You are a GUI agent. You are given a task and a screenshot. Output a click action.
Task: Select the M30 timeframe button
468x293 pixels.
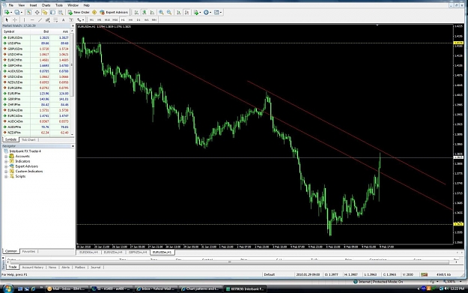[115, 19]
